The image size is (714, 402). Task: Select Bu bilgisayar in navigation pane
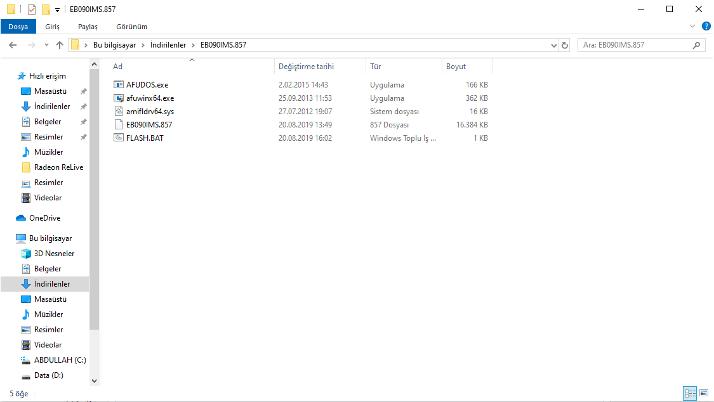click(x=50, y=238)
